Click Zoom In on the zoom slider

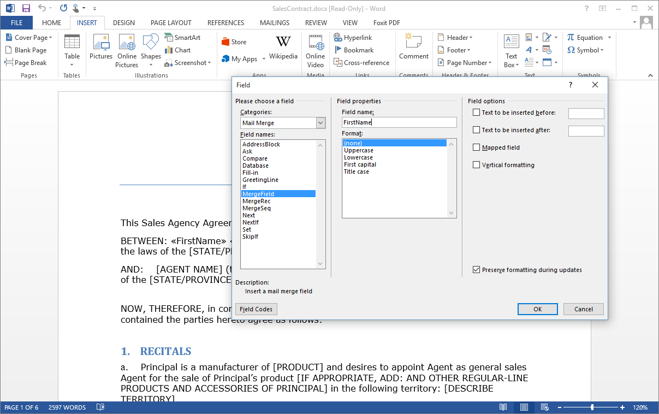click(622, 407)
